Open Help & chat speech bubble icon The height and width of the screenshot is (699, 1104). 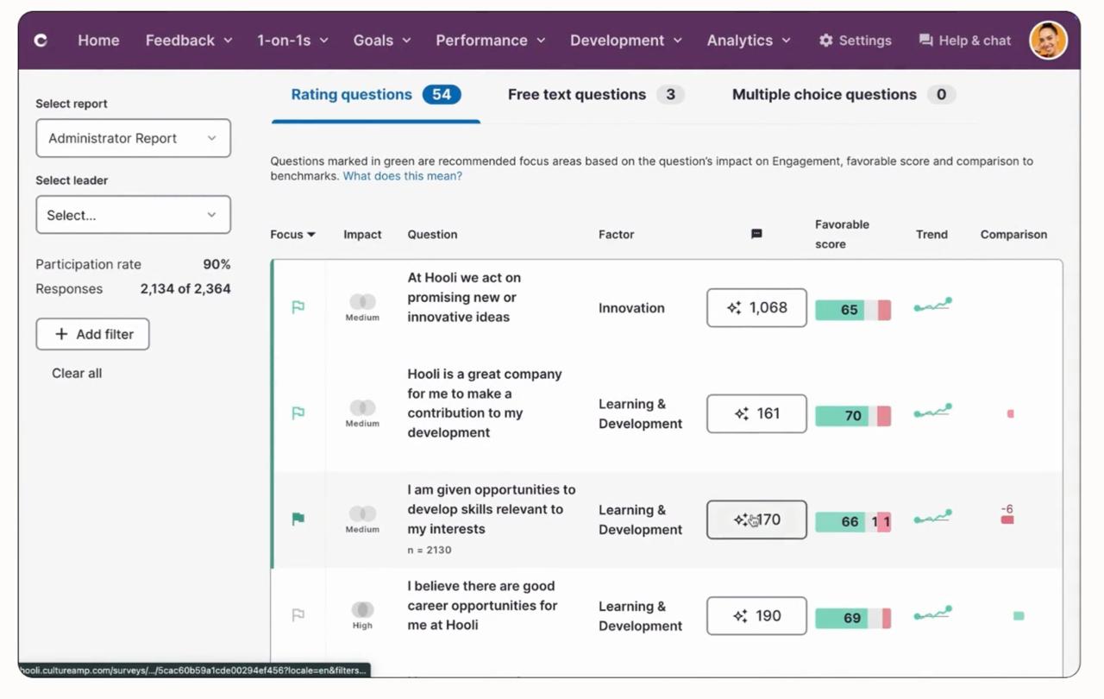pyautogui.click(x=925, y=41)
